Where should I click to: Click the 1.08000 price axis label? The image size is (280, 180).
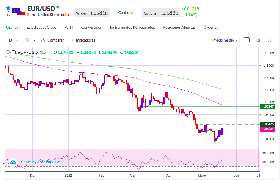click(x=268, y=115)
